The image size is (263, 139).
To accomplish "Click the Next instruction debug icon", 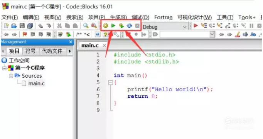I will pyautogui.click(x=236, y=25).
